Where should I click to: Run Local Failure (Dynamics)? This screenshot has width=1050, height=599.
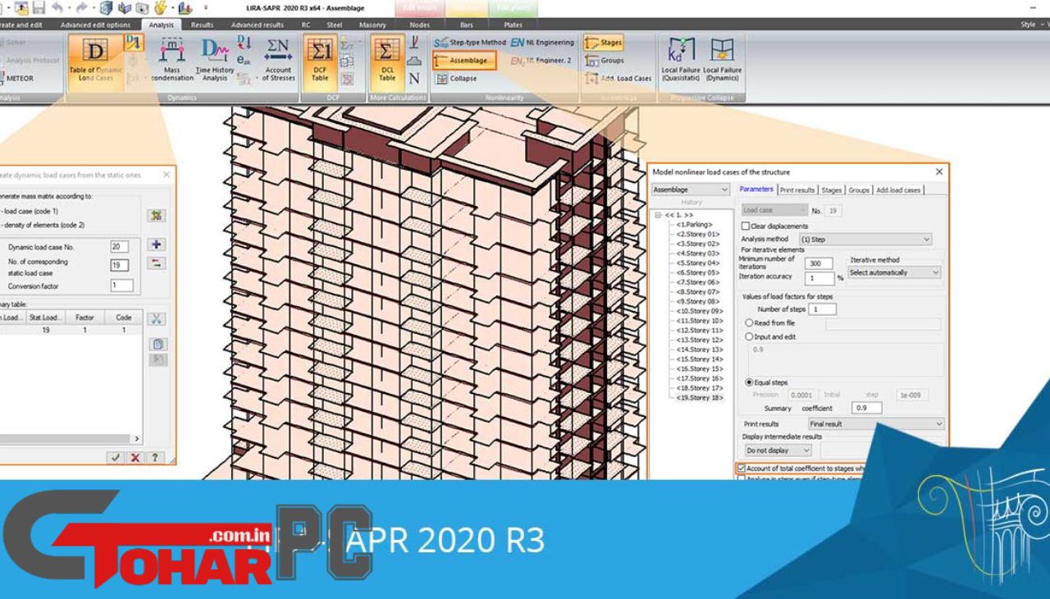[722, 61]
